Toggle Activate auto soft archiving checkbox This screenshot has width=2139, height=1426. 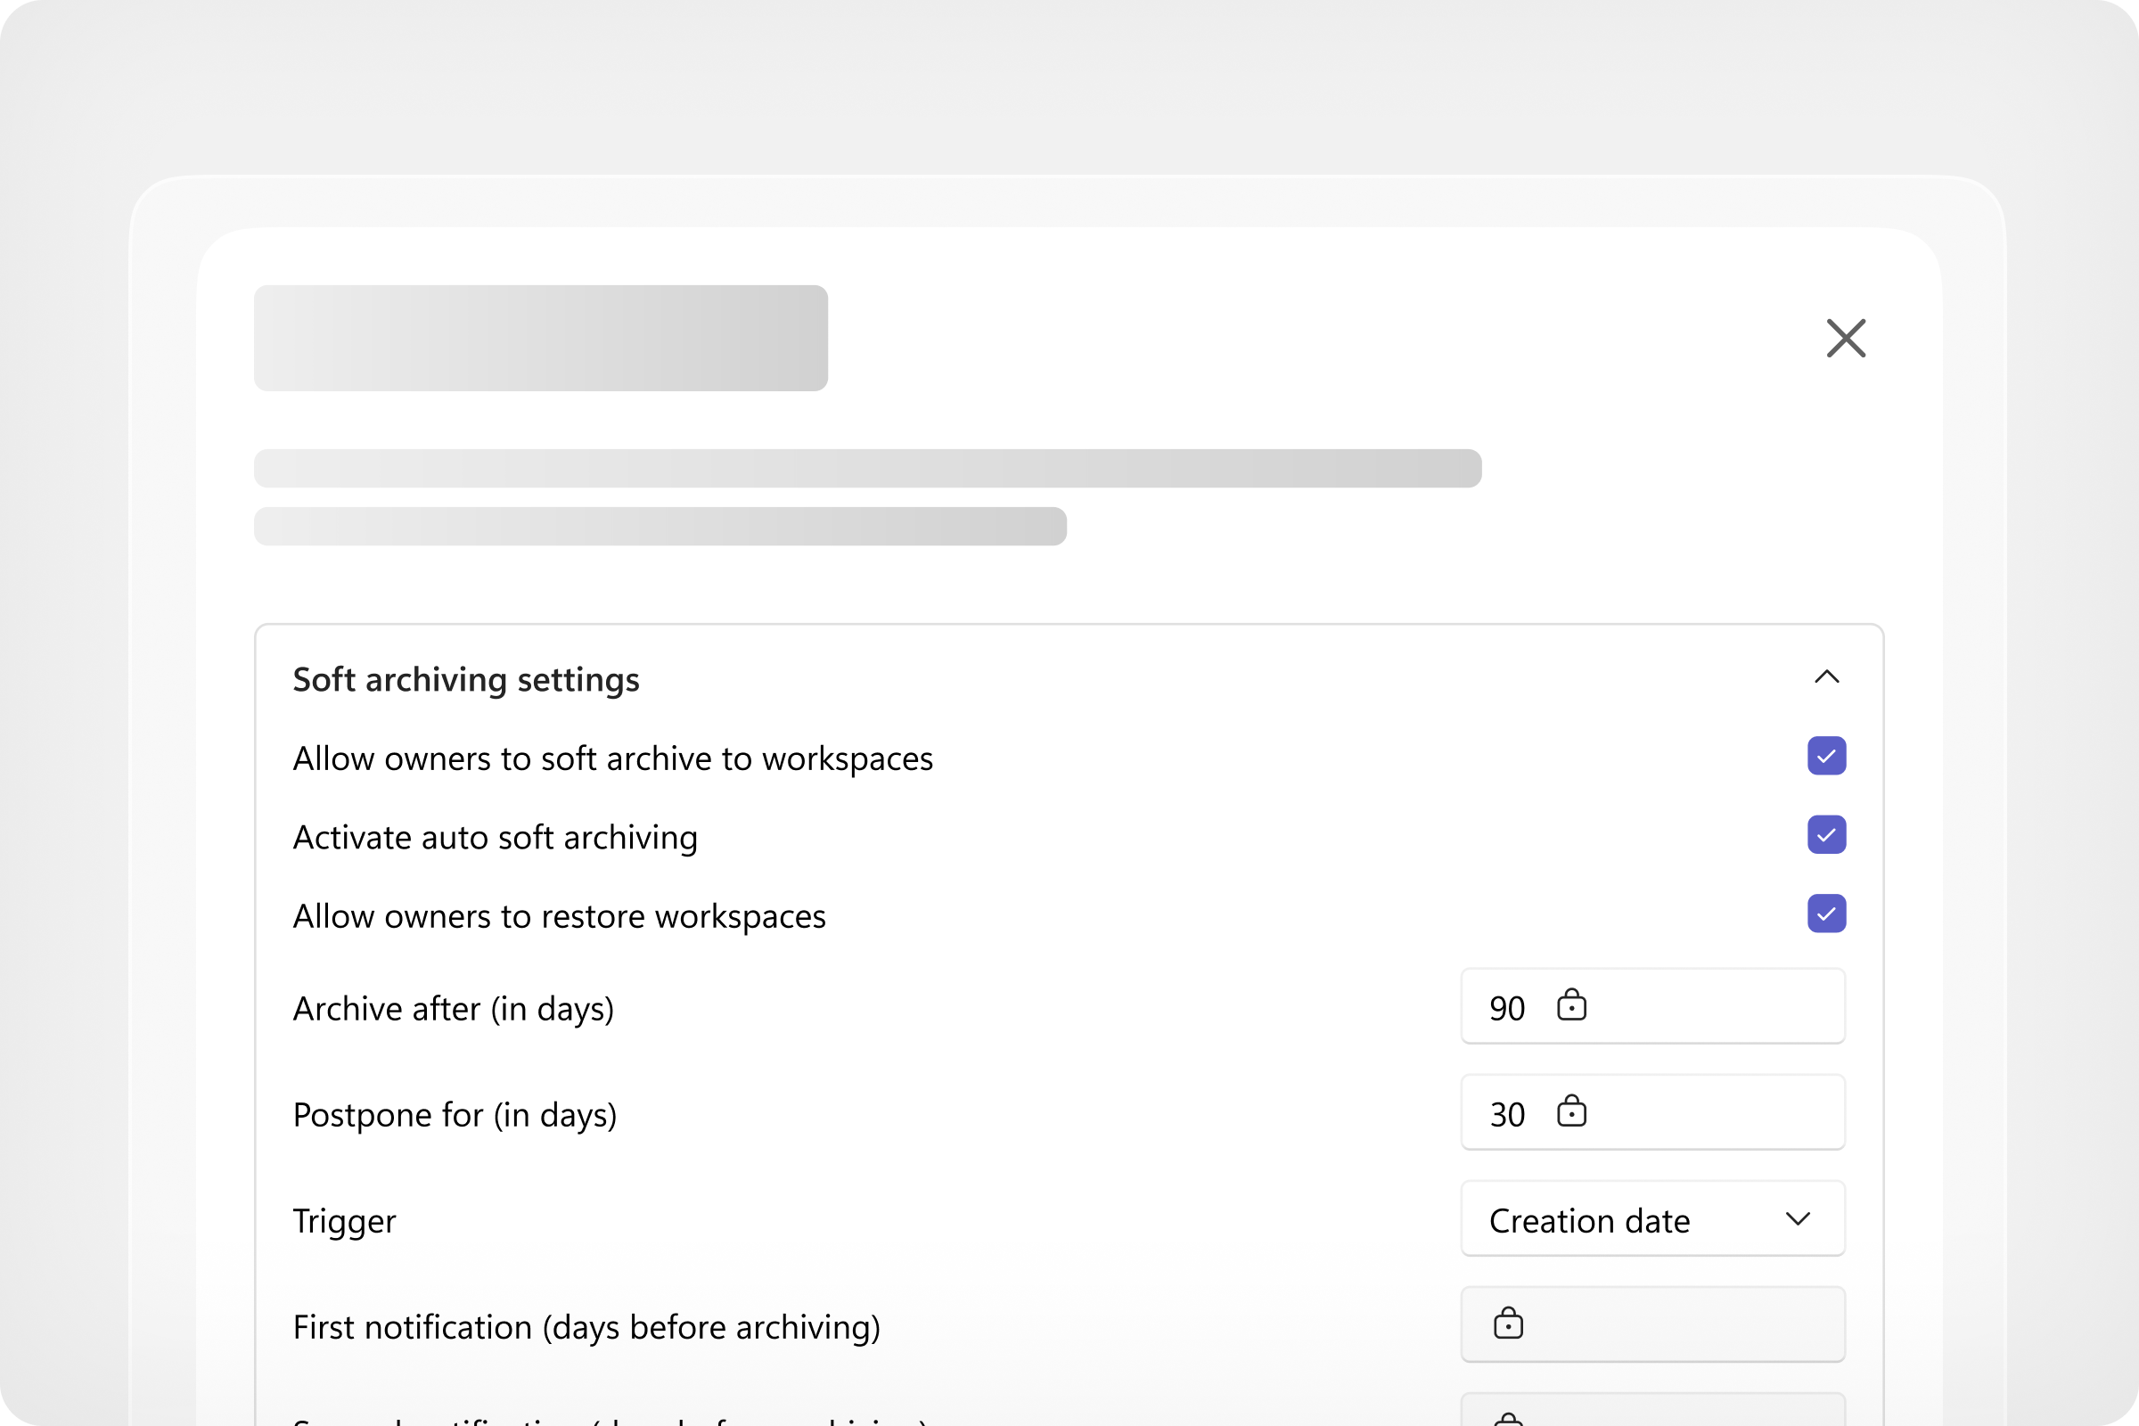[x=1826, y=835]
